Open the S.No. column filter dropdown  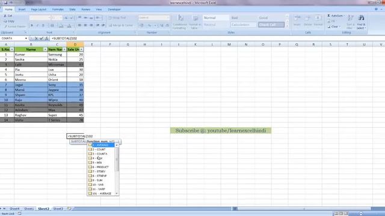click(x=12, y=49)
